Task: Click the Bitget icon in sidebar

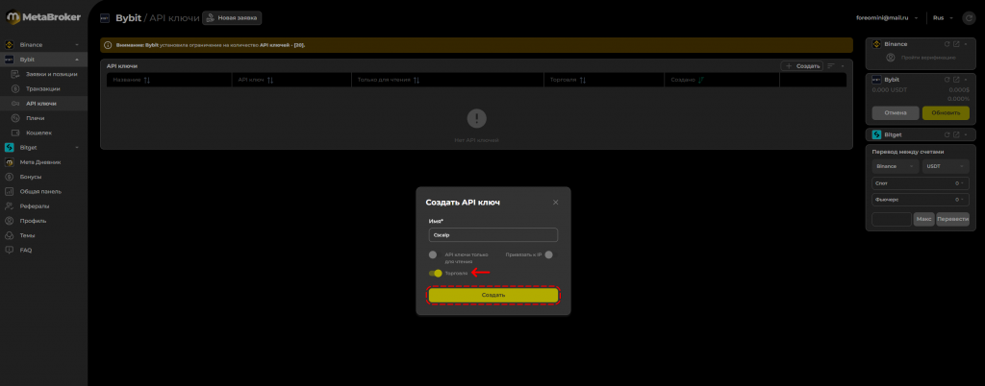Action: (x=10, y=147)
